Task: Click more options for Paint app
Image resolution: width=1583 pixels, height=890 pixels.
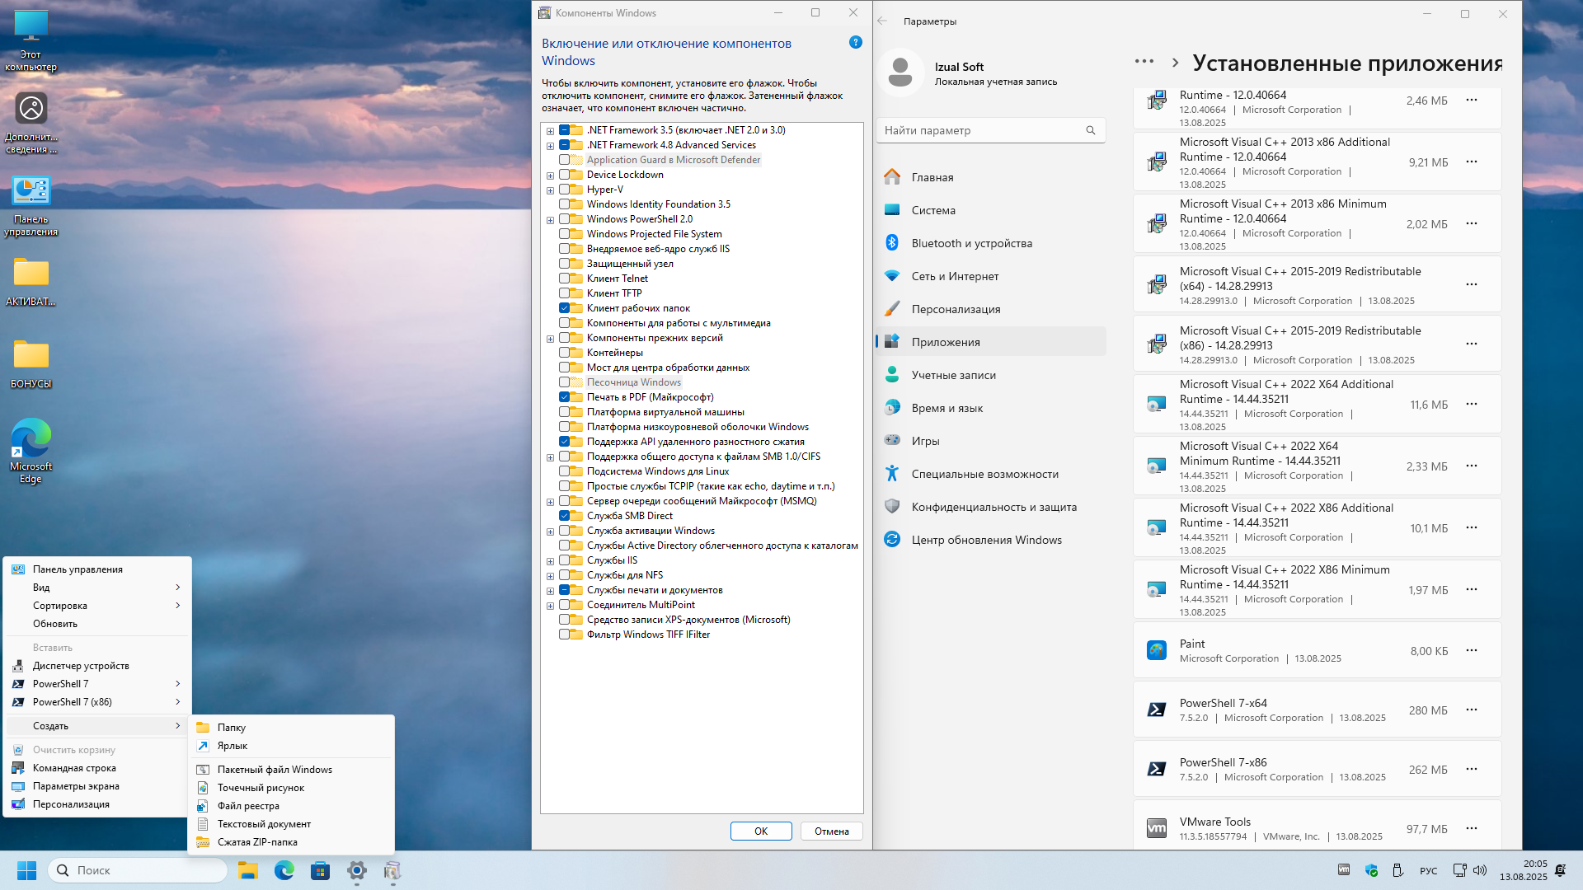Action: [x=1472, y=650]
